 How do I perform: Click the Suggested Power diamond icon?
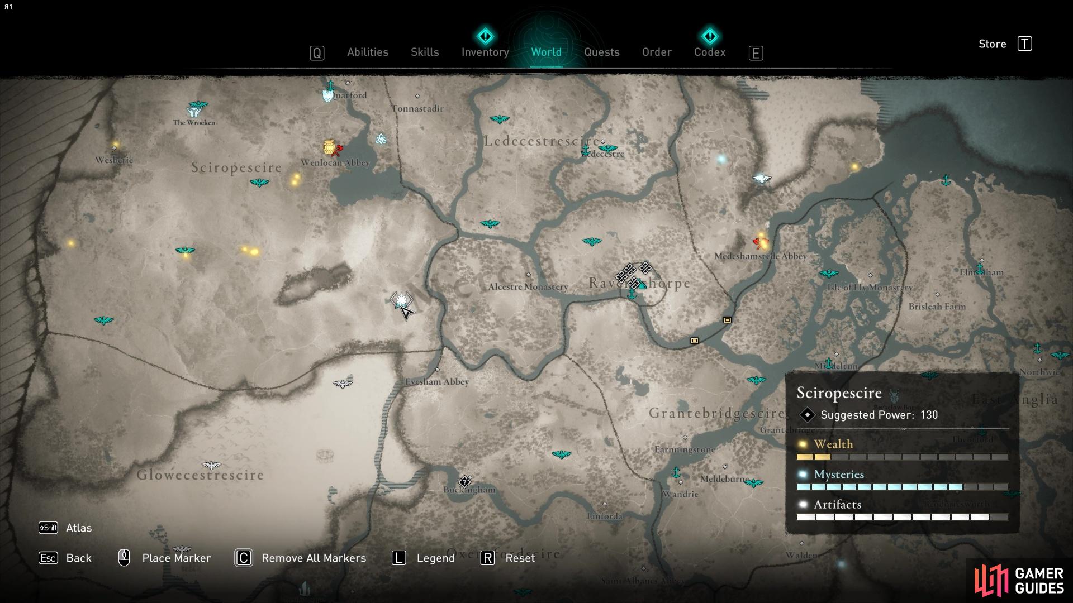click(x=807, y=415)
